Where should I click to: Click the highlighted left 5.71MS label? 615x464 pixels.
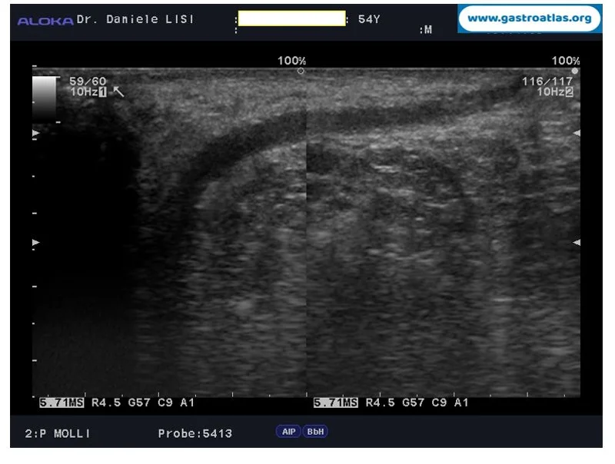61,403
